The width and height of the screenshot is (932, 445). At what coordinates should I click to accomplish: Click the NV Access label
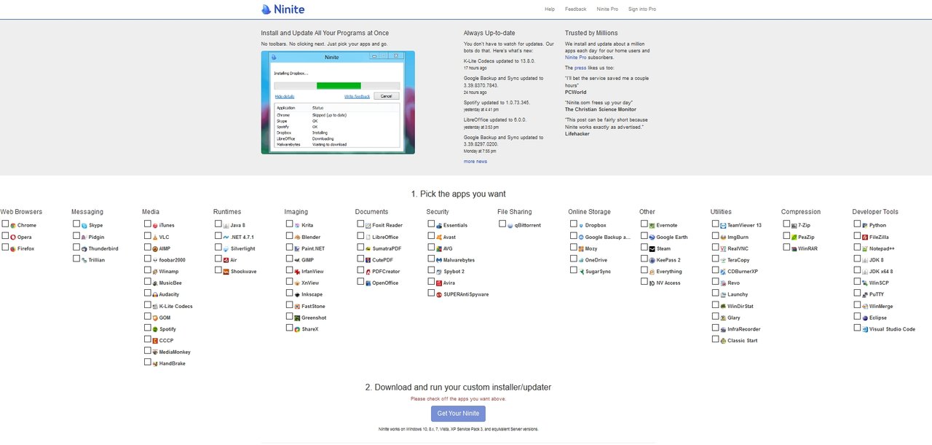click(668, 283)
